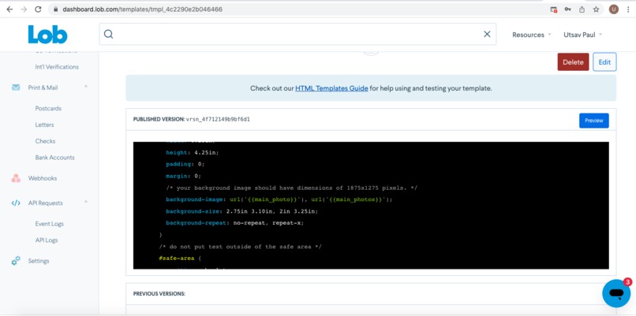Click the blocked popup icon in address bar
The height and width of the screenshot is (316, 636).
[x=554, y=9]
